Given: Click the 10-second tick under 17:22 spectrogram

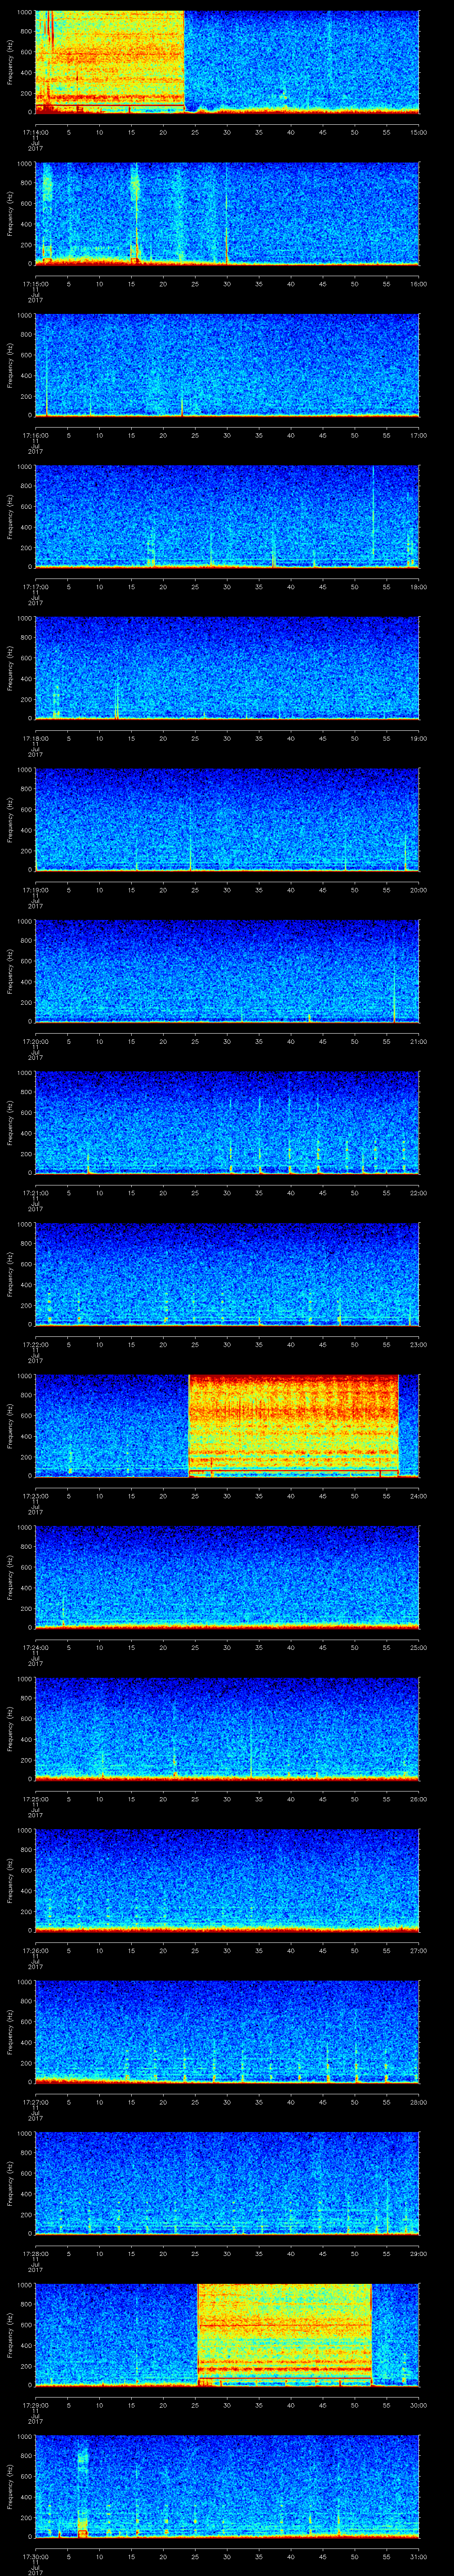Looking at the screenshot, I should [x=99, y=1344].
